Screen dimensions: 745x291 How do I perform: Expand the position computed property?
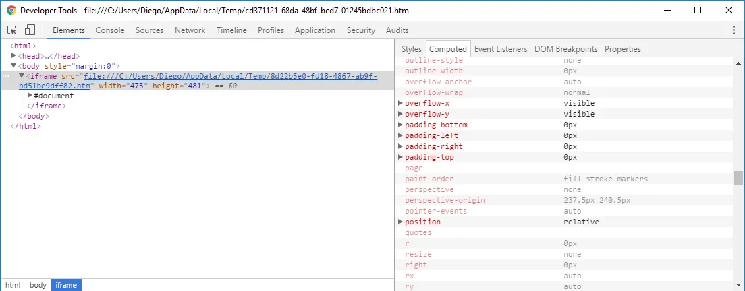point(401,222)
